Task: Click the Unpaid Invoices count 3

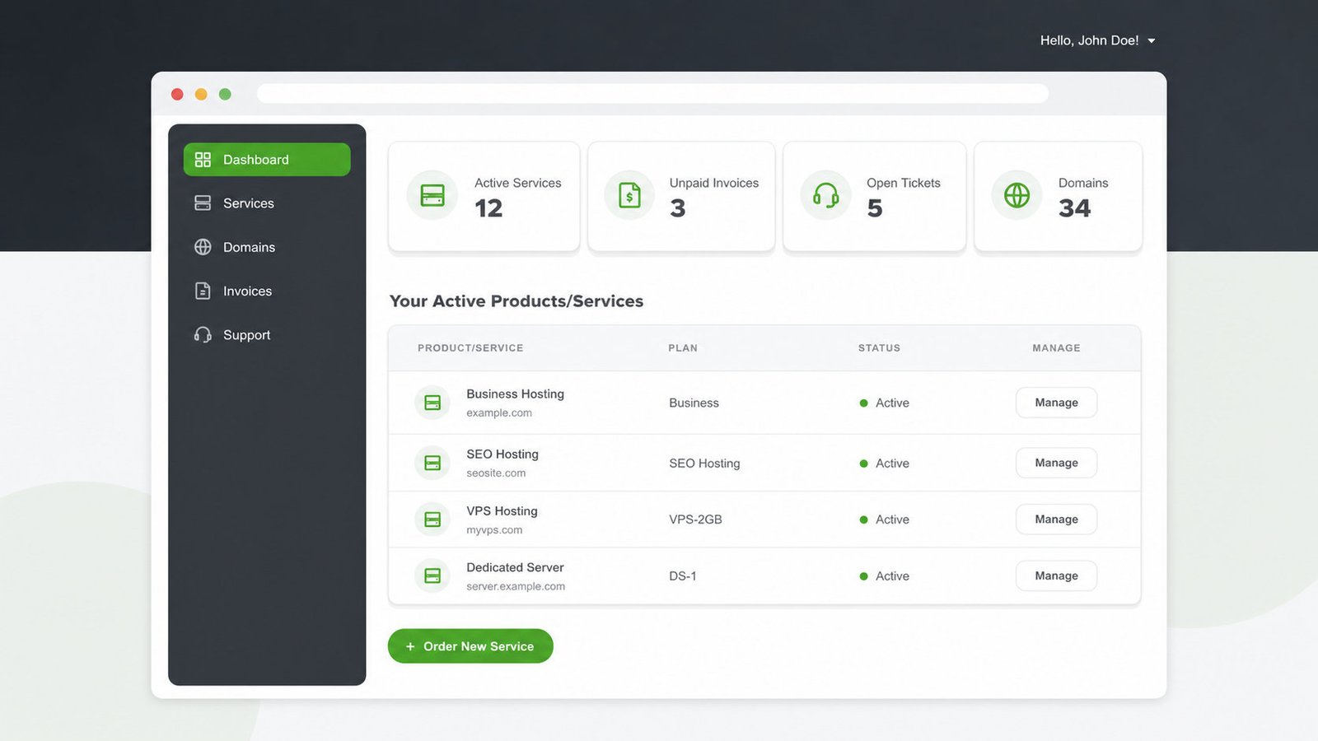Action: tap(677, 208)
